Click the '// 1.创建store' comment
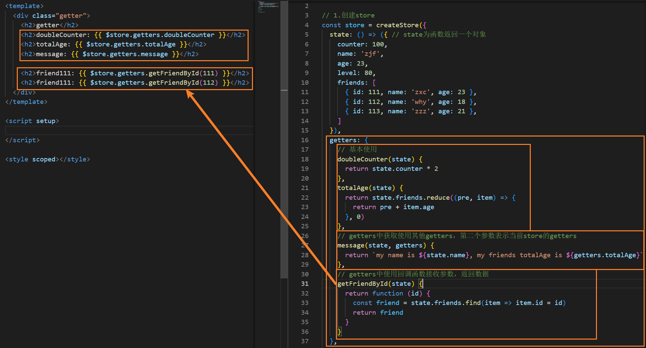Screen dimensions: 646x348 click(348, 15)
